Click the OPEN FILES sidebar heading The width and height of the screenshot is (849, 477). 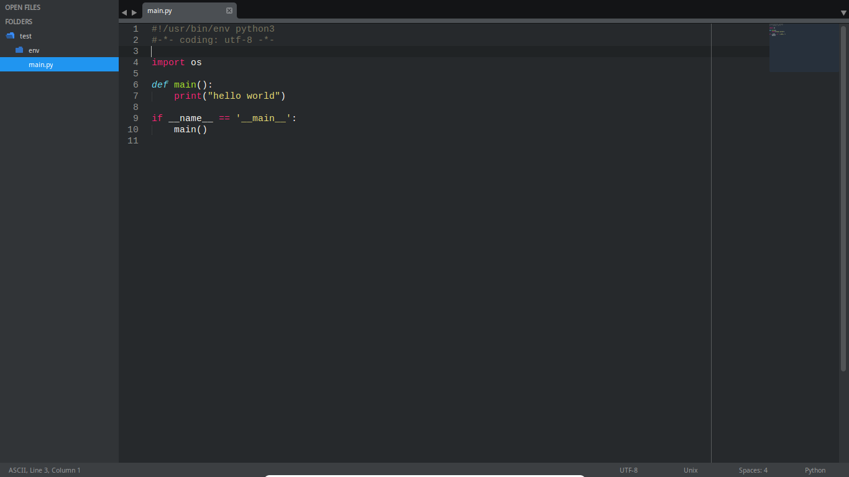click(23, 7)
